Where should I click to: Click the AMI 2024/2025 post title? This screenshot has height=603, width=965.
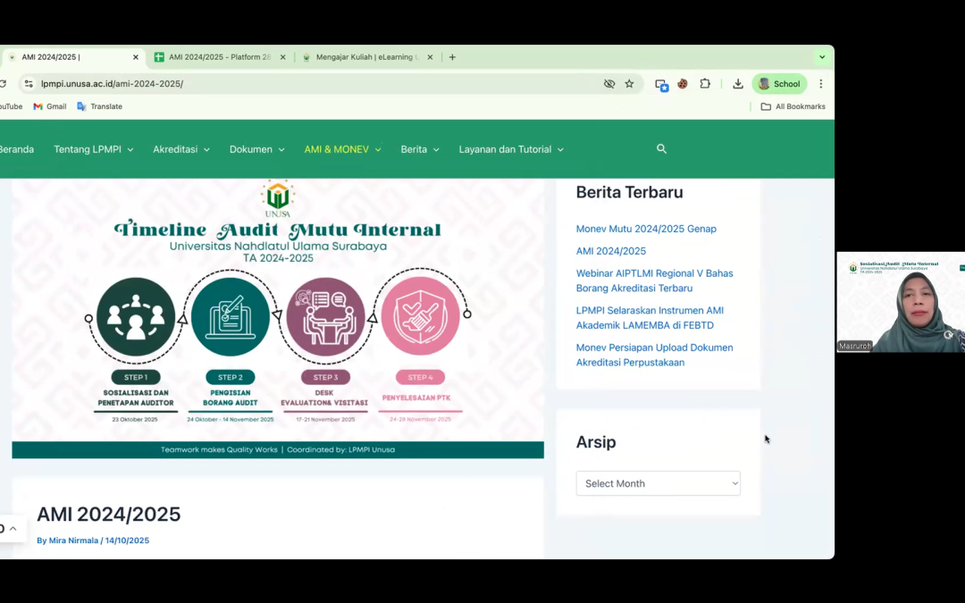[108, 514]
